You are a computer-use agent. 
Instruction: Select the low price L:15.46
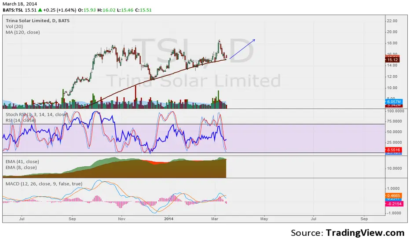(x=125, y=10)
